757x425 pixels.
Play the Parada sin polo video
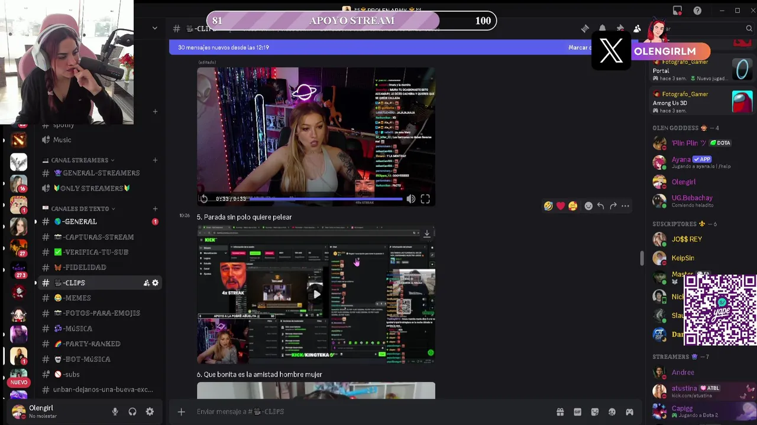[316, 294]
